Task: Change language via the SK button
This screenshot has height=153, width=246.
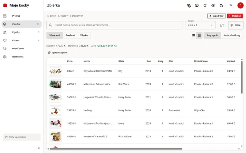Action: [231, 5]
